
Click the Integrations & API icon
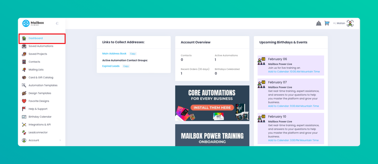[x=24, y=125]
